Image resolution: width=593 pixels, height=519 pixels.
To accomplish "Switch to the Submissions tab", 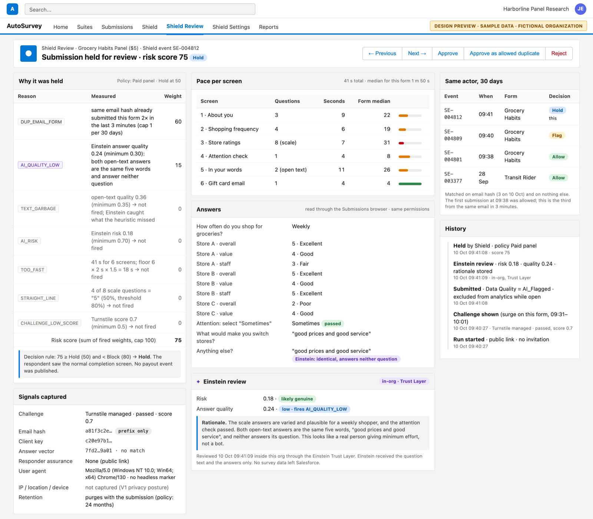I will point(117,27).
